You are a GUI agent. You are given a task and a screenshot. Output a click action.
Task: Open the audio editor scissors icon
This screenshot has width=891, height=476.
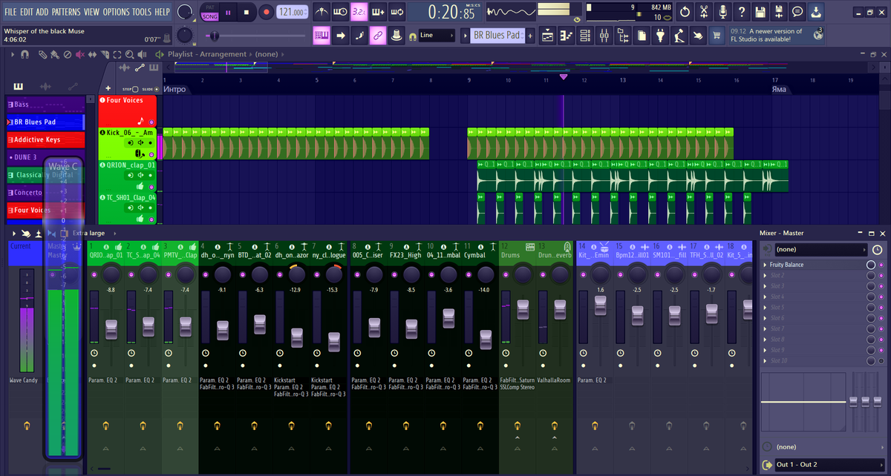click(703, 12)
